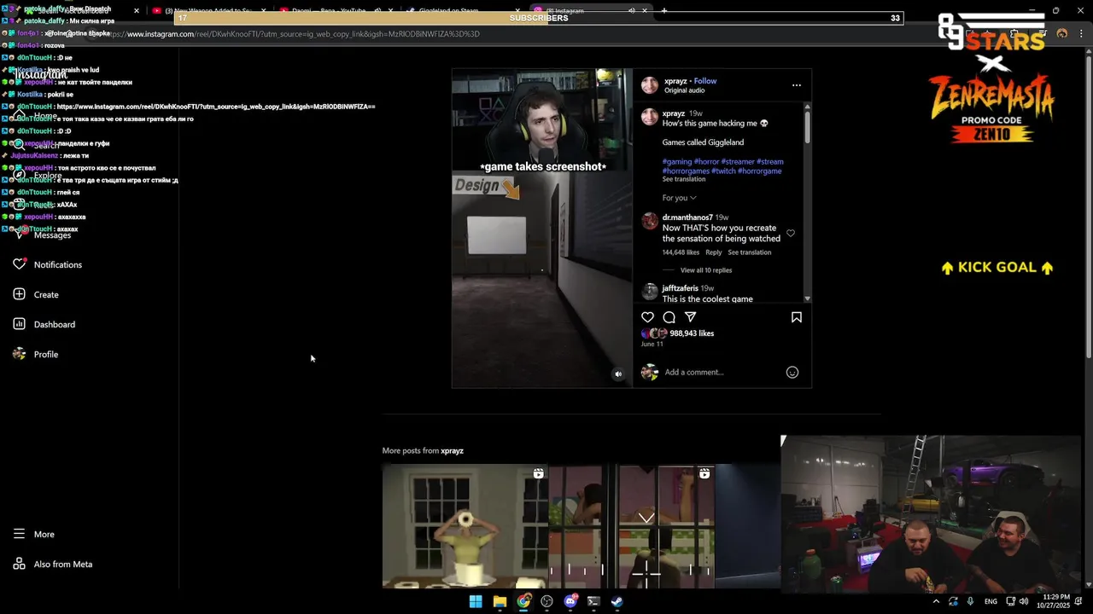Share the reel with the paper plane icon
Image resolution: width=1093 pixels, height=614 pixels.
[691, 317]
